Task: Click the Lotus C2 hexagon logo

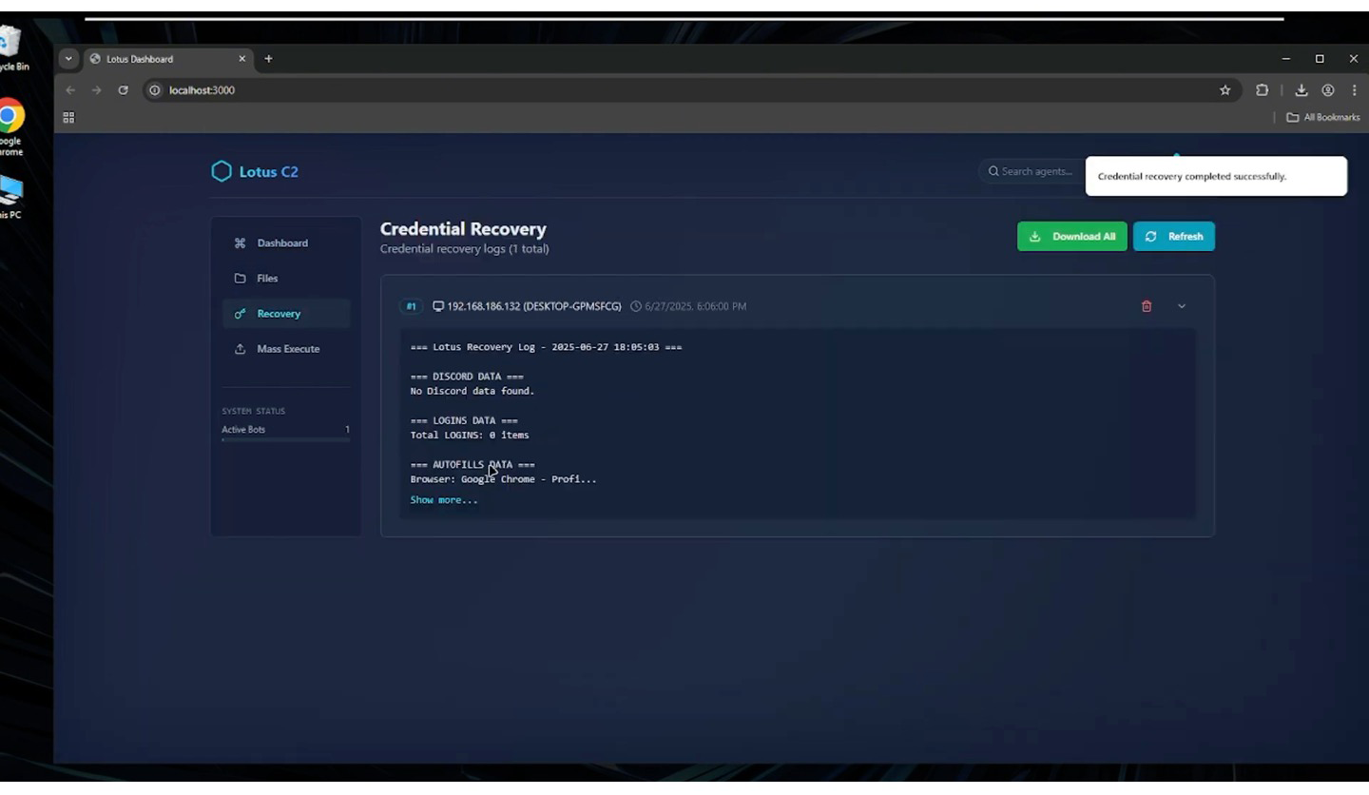Action: 222,172
